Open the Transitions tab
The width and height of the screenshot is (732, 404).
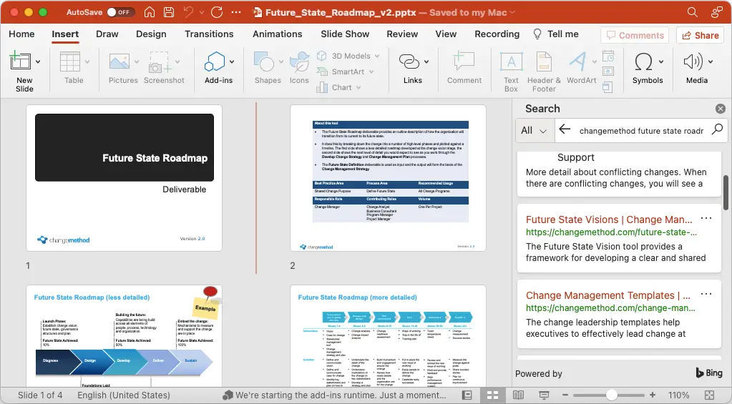[209, 34]
